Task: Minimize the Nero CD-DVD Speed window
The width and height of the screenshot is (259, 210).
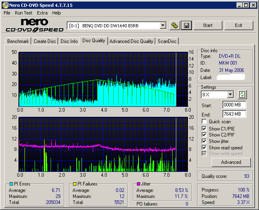Action: (239, 5)
